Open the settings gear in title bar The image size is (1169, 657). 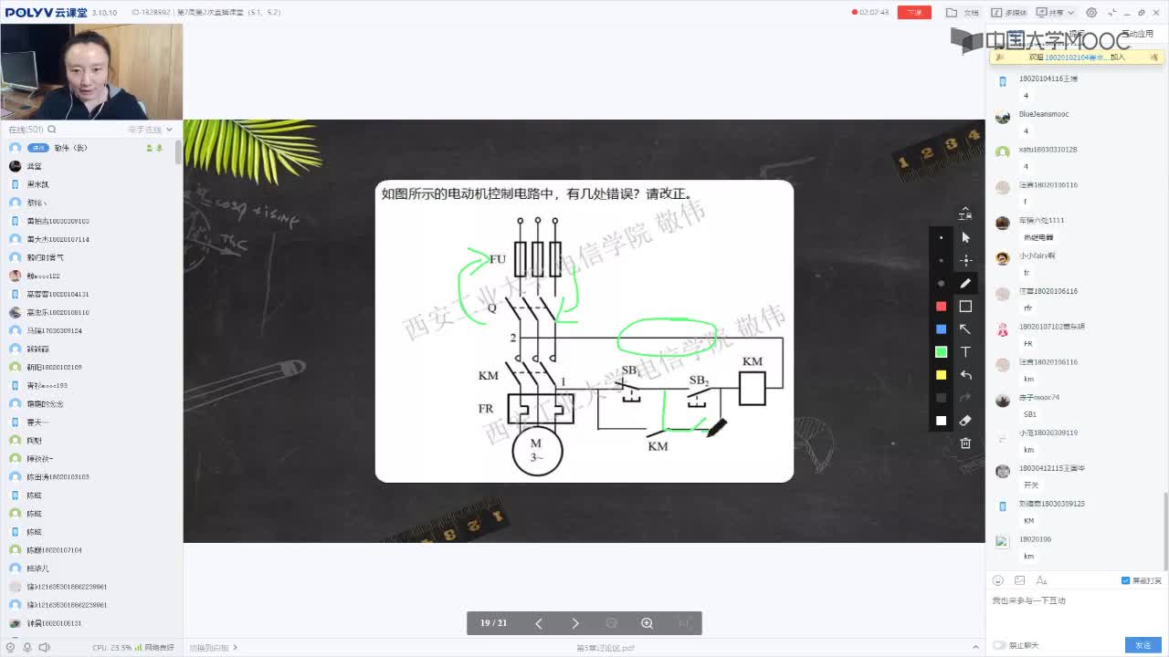pyautogui.click(x=1091, y=13)
